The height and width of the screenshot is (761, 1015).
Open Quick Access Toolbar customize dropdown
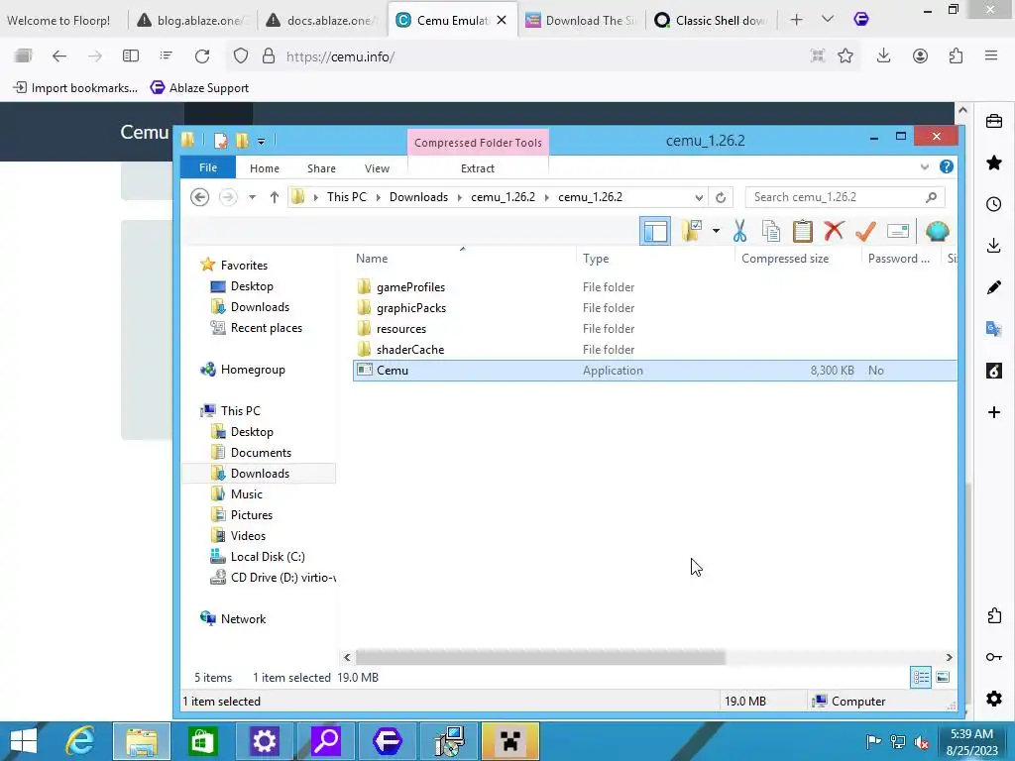click(261, 141)
